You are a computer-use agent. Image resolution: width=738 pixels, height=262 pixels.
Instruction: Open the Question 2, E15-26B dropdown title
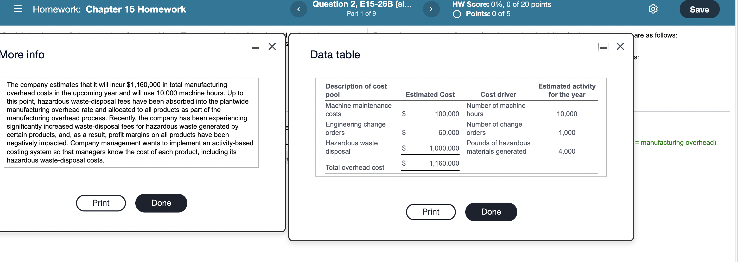362,4
